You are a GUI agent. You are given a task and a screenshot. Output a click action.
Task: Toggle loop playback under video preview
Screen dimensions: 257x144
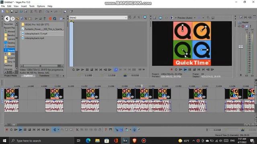[x=176, y=69]
